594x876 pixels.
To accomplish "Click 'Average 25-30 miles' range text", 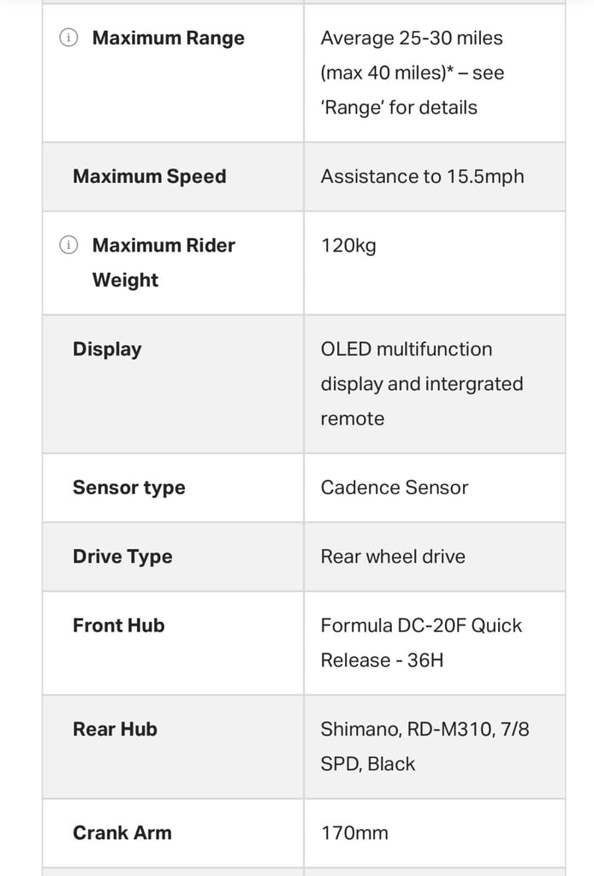I will pos(412,38).
